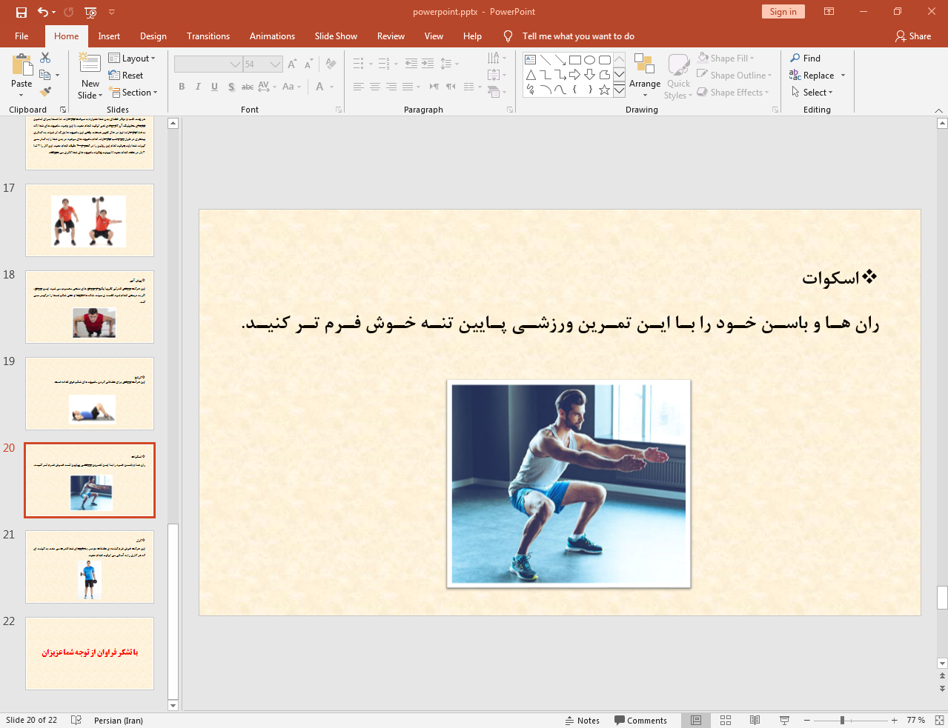Switch to the Transitions tab
The width and height of the screenshot is (948, 728).
[x=208, y=36]
